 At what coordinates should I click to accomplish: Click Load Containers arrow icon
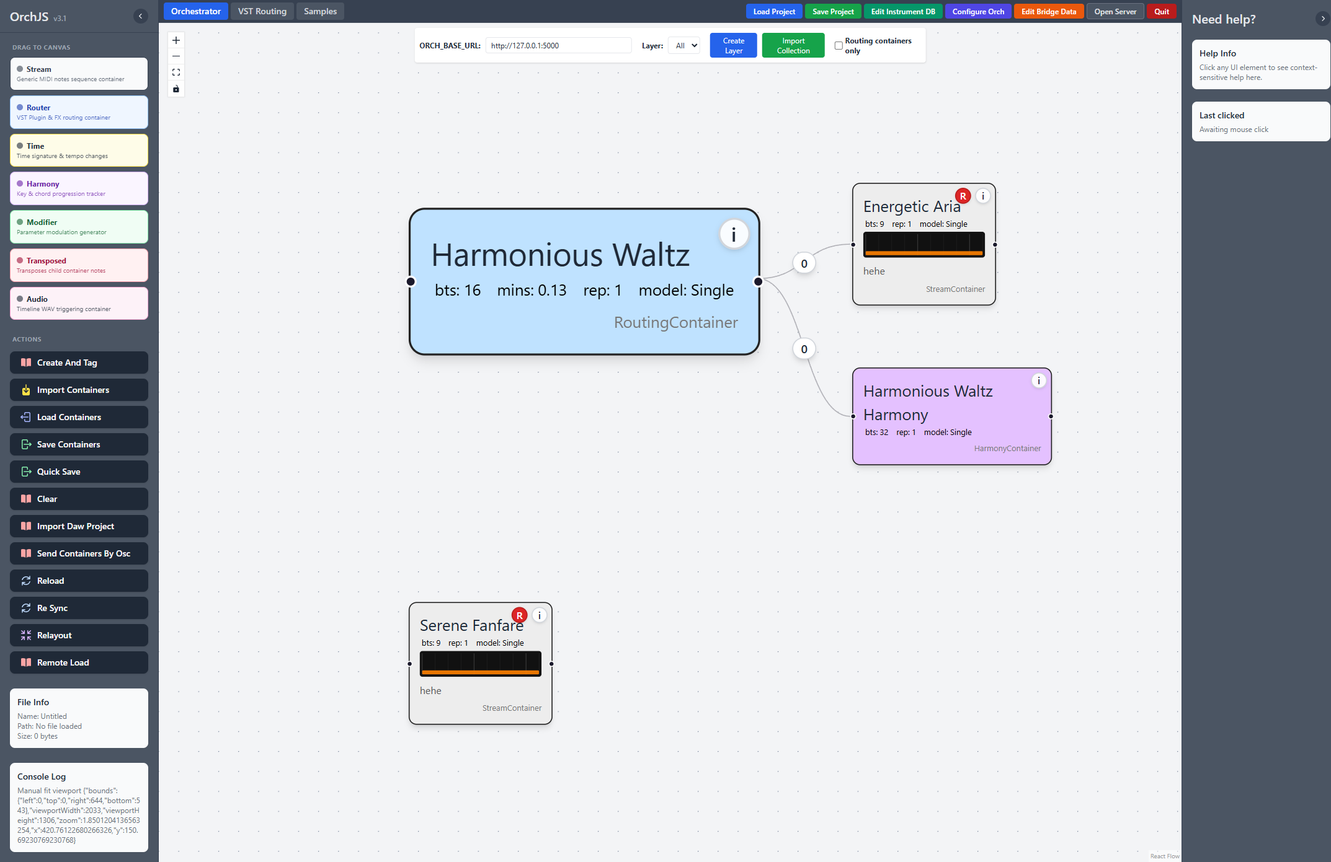pos(26,417)
